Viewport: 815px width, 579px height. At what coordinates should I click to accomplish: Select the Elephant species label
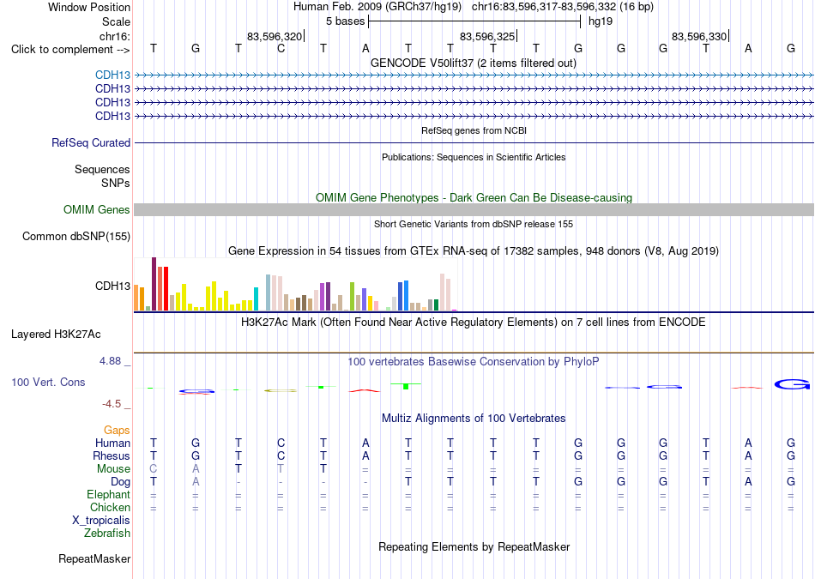(x=108, y=494)
